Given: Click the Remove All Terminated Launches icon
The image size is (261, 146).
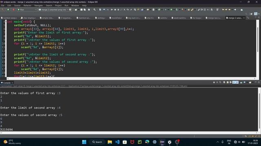Looking at the screenshot, I should click(x=220, y=82).
